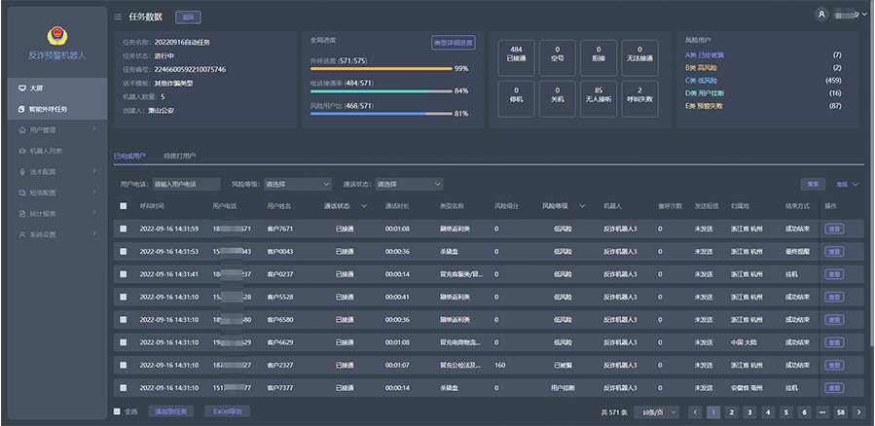The image size is (875, 426).
Task: Click the 系统设置 user icon
Action: coord(22,234)
